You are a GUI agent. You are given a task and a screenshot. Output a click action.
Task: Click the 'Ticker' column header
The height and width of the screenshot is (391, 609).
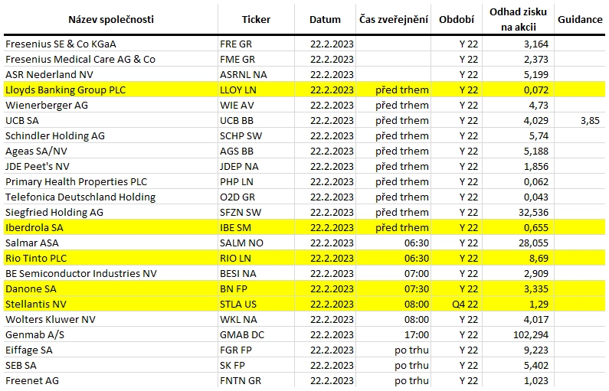[256, 19]
